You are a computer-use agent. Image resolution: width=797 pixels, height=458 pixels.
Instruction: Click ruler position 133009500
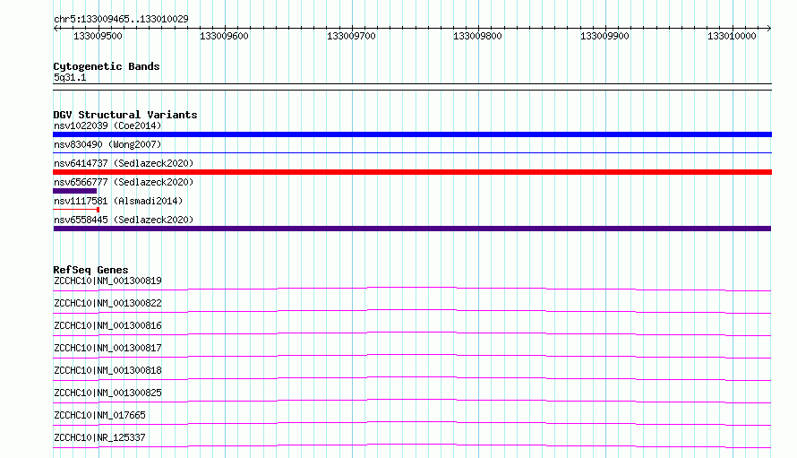pyautogui.click(x=99, y=36)
